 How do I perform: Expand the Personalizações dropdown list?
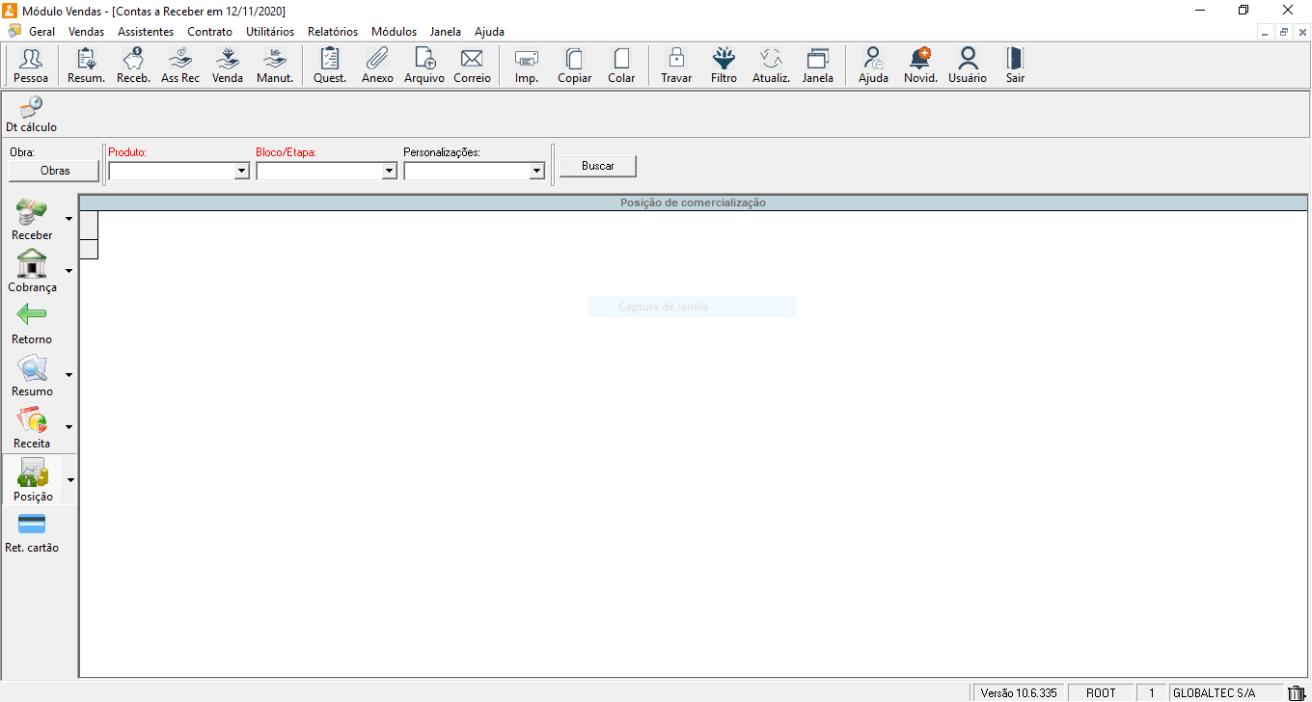coord(536,171)
